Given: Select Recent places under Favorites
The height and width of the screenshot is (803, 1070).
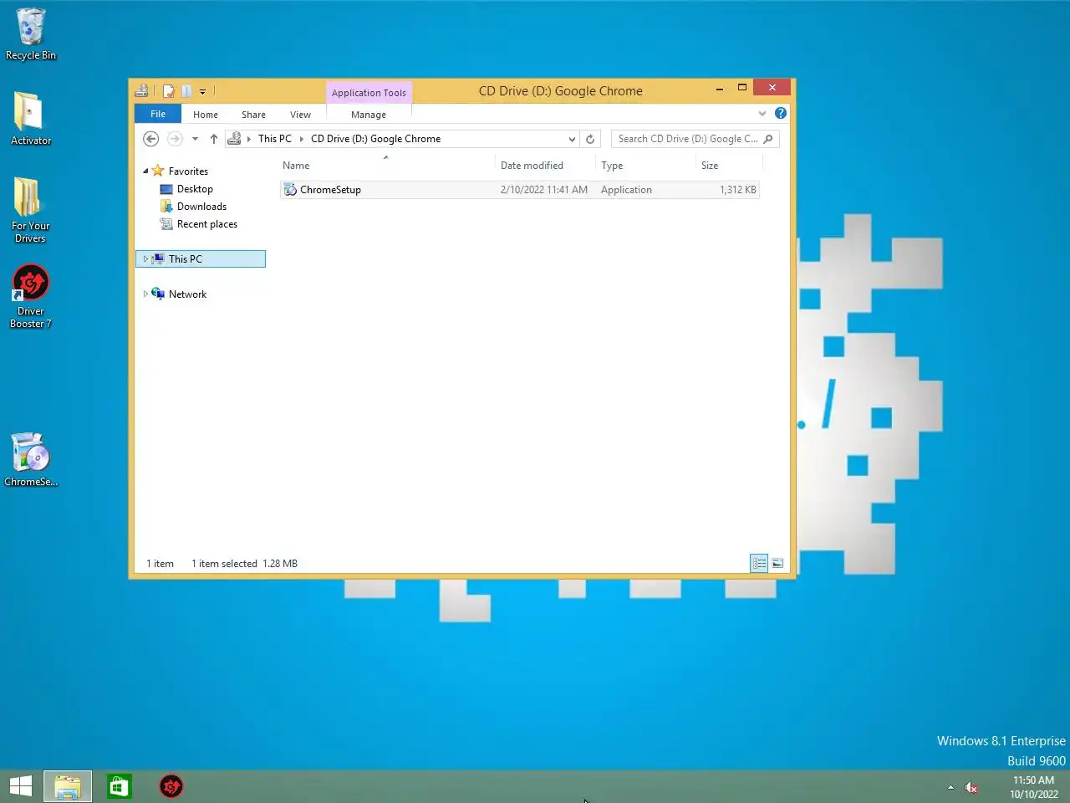Looking at the screenshot, I should click(x=206, y=224).
